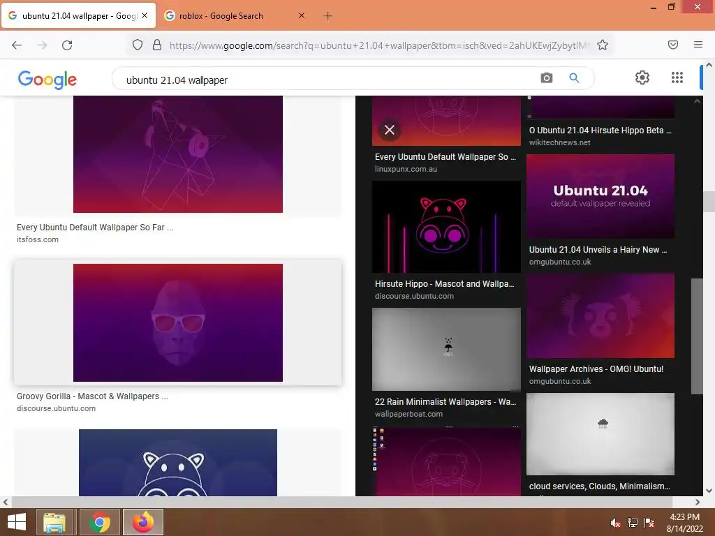This screenshot has height=536, width=715.
Task: Open the tracking protection shield icon
Action: [x=138, y=45]
